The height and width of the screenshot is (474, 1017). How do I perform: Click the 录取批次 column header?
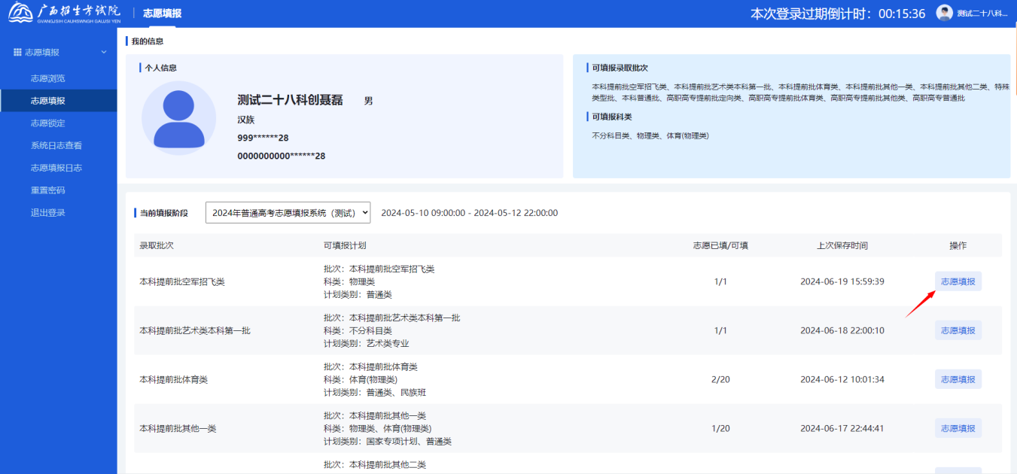pos(157,245)
